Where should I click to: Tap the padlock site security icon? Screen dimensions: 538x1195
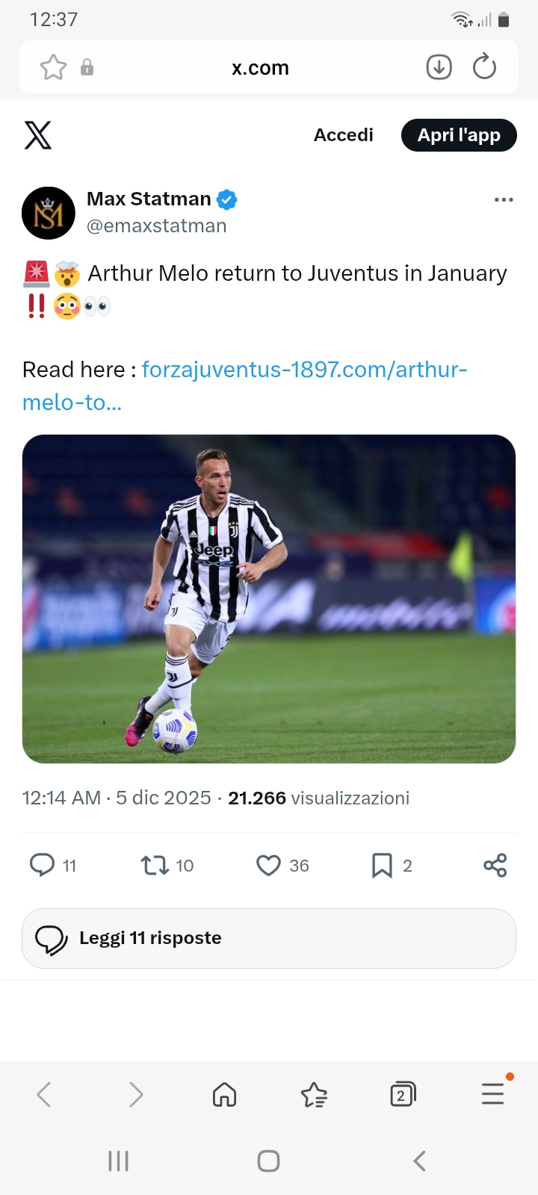[x=87, y=67]
